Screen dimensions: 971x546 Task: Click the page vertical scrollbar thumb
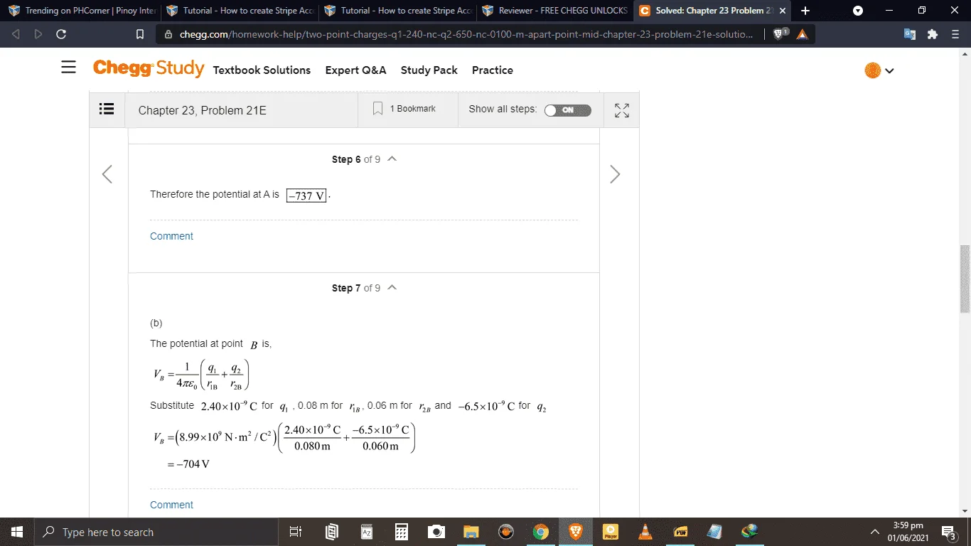(965, 279)
